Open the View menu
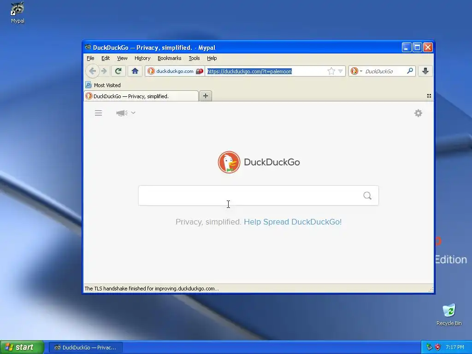 [122, 58]
